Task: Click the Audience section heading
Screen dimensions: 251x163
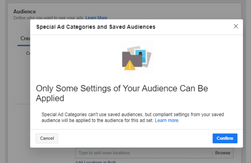Action: [x=24, y=12]
